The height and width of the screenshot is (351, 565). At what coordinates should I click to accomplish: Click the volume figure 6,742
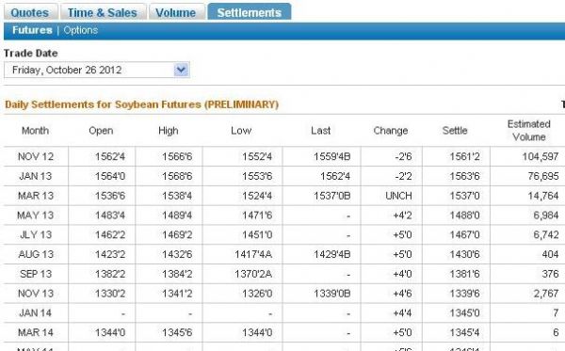[x=546, y=234]
